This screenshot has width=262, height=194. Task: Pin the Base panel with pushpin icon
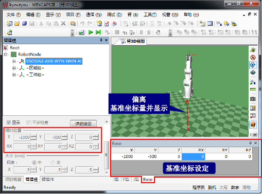pyautogui.click(x=250, y=143)
